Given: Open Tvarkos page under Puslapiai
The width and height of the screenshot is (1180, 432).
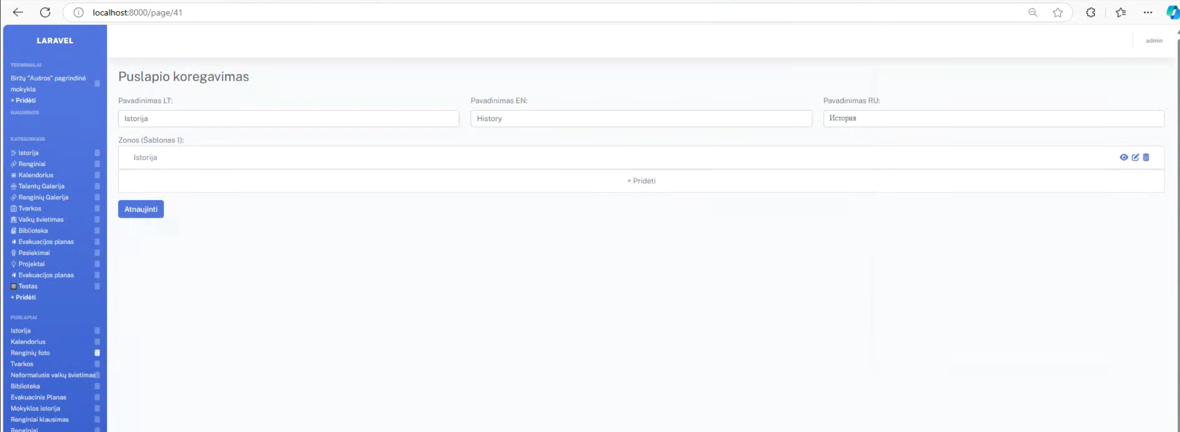Looking at the screenshot, I should (x=22, y=364).
